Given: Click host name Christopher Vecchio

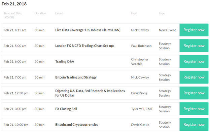Looking at the screenshot, I should click(x=140, y=61).
